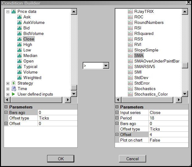Click the StdDev indicator icon
This screenshot has height=167, width=192.
[x=130, y=78]
